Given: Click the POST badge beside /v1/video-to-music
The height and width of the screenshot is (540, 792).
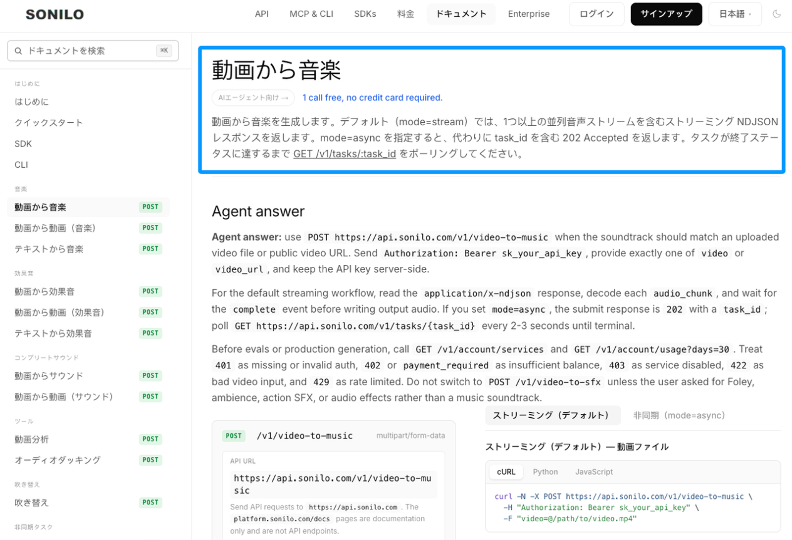Looking at the screenshot, I should (x=234, y=436).
